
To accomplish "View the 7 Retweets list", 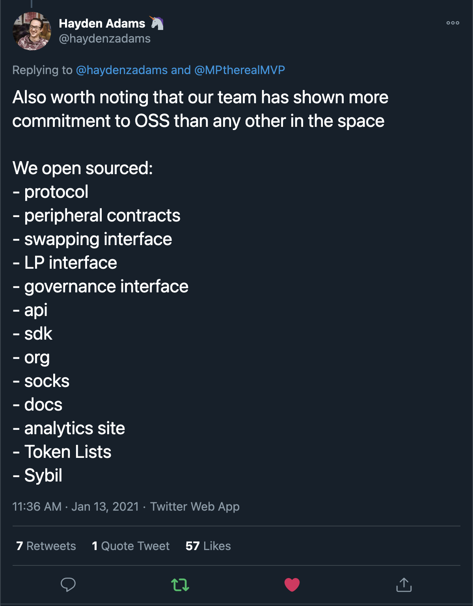I will coord(46,546).
